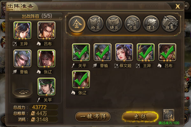Select unchecked hero 蔡文姬
This screenshot has width=191, height=127.
124,52
